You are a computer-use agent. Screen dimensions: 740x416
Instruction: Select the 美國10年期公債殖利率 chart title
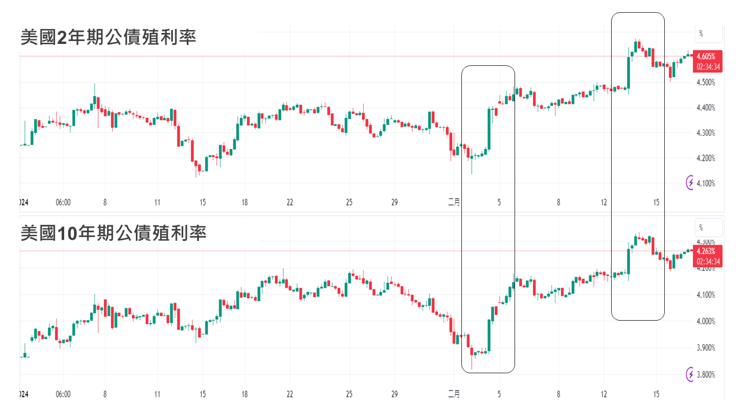pyautogui.click(x=113, y=233)
